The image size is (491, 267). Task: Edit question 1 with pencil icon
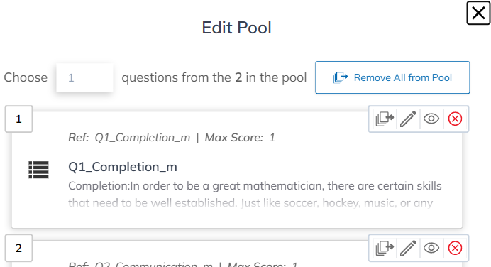pyautogui.click(x=408, y=119)
